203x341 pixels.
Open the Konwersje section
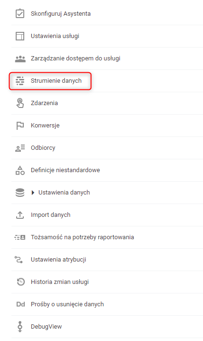click(x=45, y=126)
